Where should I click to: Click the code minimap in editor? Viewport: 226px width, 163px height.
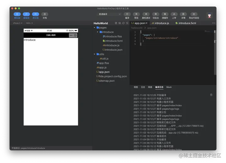209,31
